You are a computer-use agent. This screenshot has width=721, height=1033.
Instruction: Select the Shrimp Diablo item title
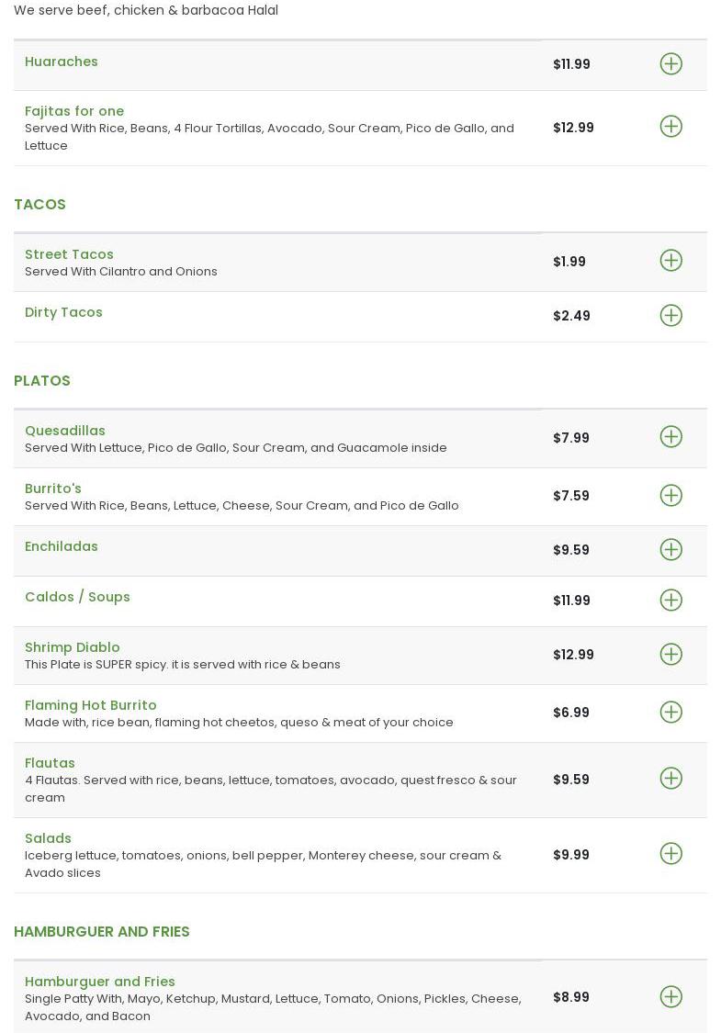point(73,647)
